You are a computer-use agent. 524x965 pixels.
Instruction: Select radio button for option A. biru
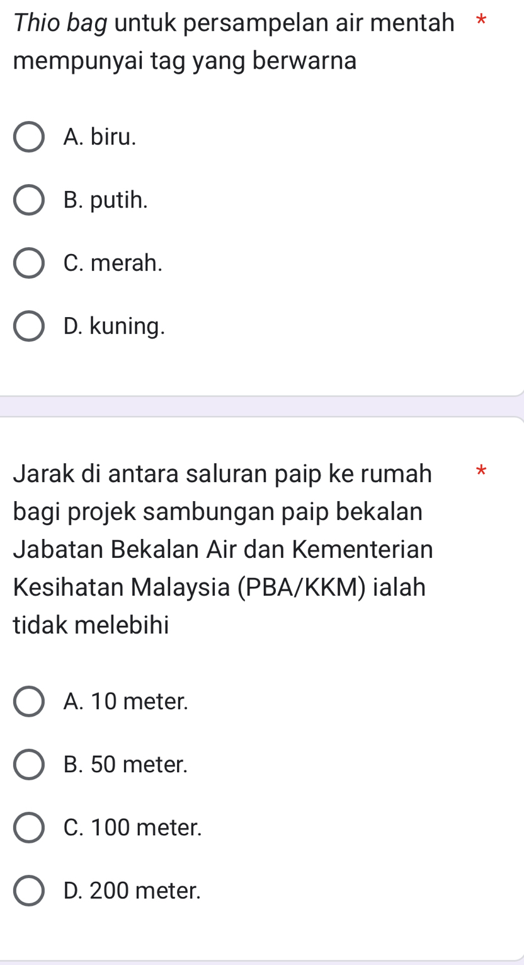coord(29,137)
